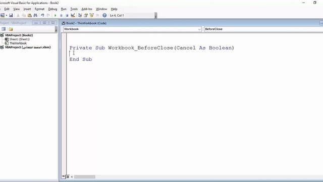Click the Break pause icon
Screen dimensions: 323x182
[x=61, y=15]
